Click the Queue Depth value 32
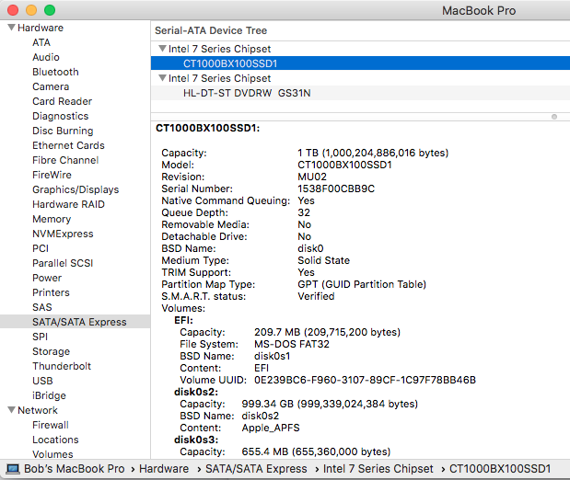 (x=304, y=212)
